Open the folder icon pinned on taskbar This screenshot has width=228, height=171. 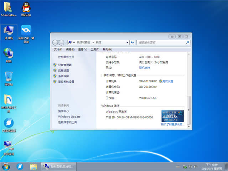[x=34, y=166]
